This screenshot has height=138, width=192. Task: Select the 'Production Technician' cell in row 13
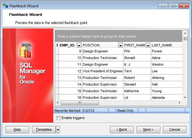pos(103,78)
